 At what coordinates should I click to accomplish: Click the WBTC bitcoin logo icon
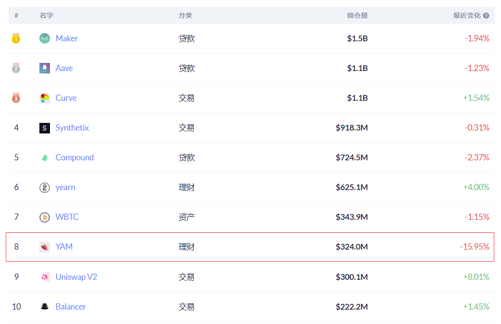click(44, 217)
